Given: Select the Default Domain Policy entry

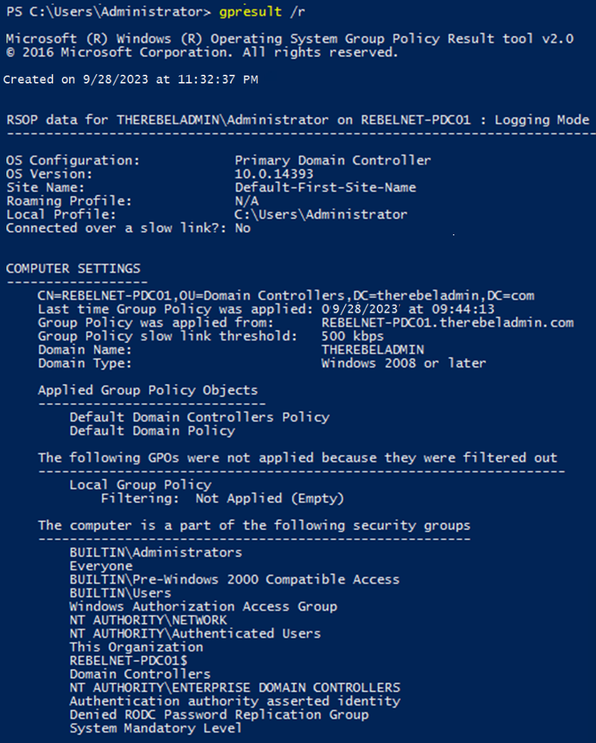Looking at the screenshot, I should pos(152,431).
